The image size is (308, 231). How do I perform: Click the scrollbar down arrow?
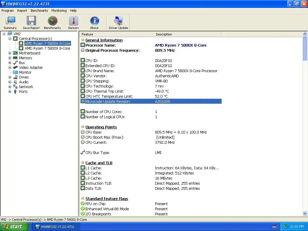pos(305,213)
